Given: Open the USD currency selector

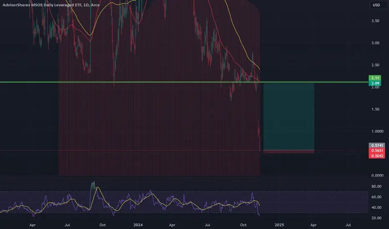Looking at the screenshot, I should [378, 5].
